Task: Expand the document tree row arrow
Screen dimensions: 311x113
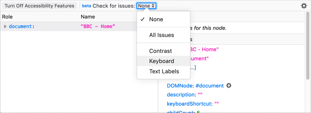Action: click(5, 26)
